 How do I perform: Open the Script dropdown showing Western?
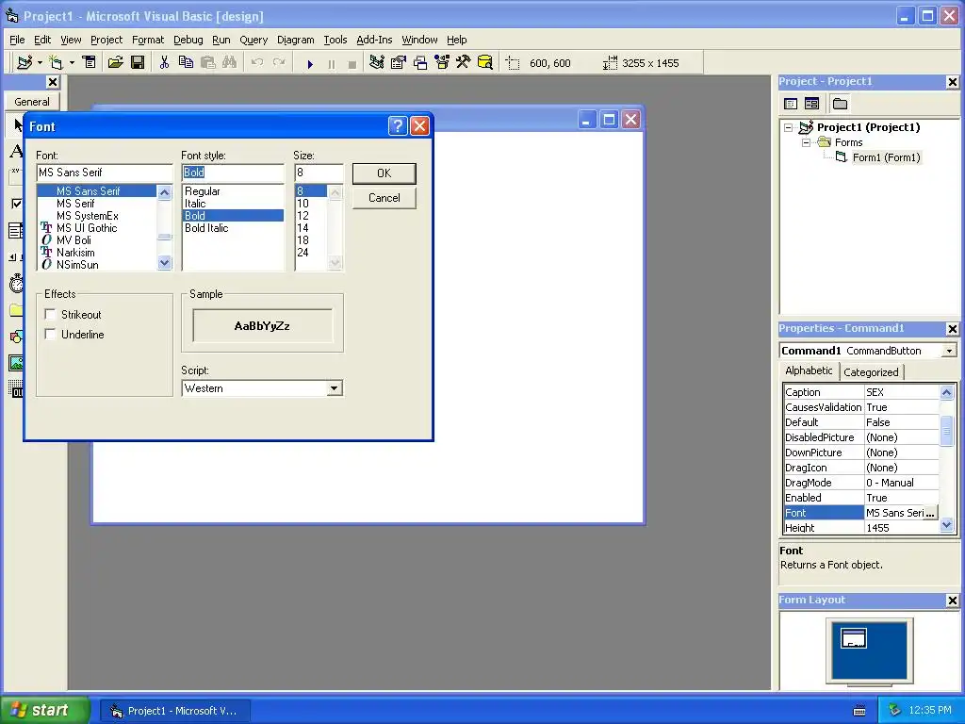coord(334,388)
